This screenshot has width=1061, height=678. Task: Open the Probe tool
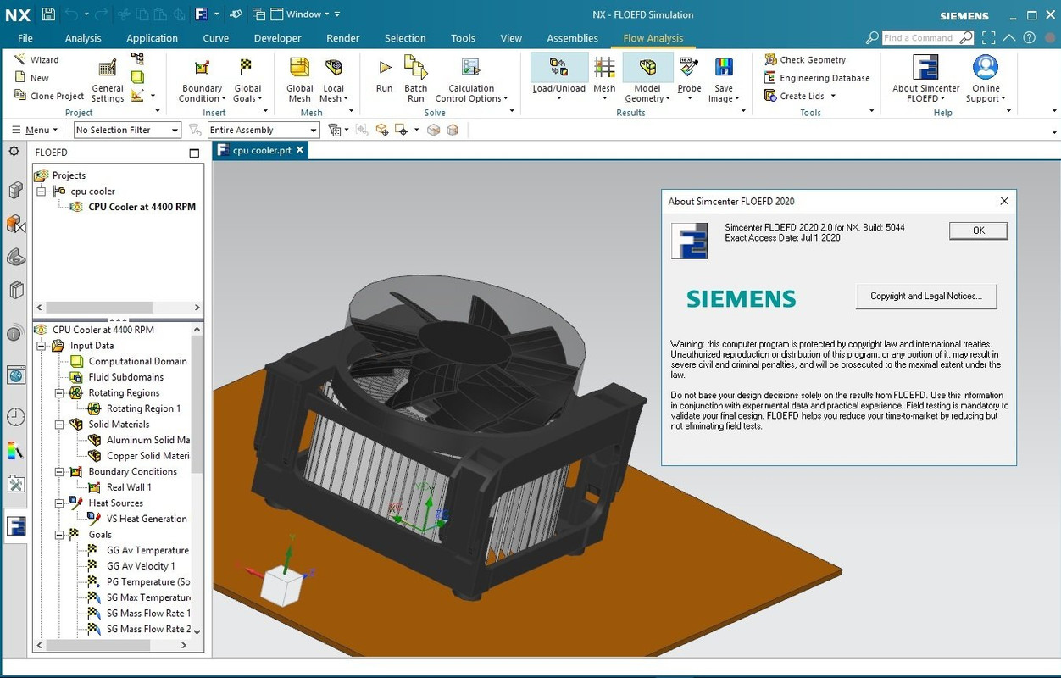pos(689,78)
